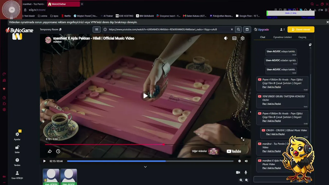Screen dimensions: 329x185
Task: Enter fullscreen with the expand arrows
Action: pyautogui.click(x=243, y=139)
